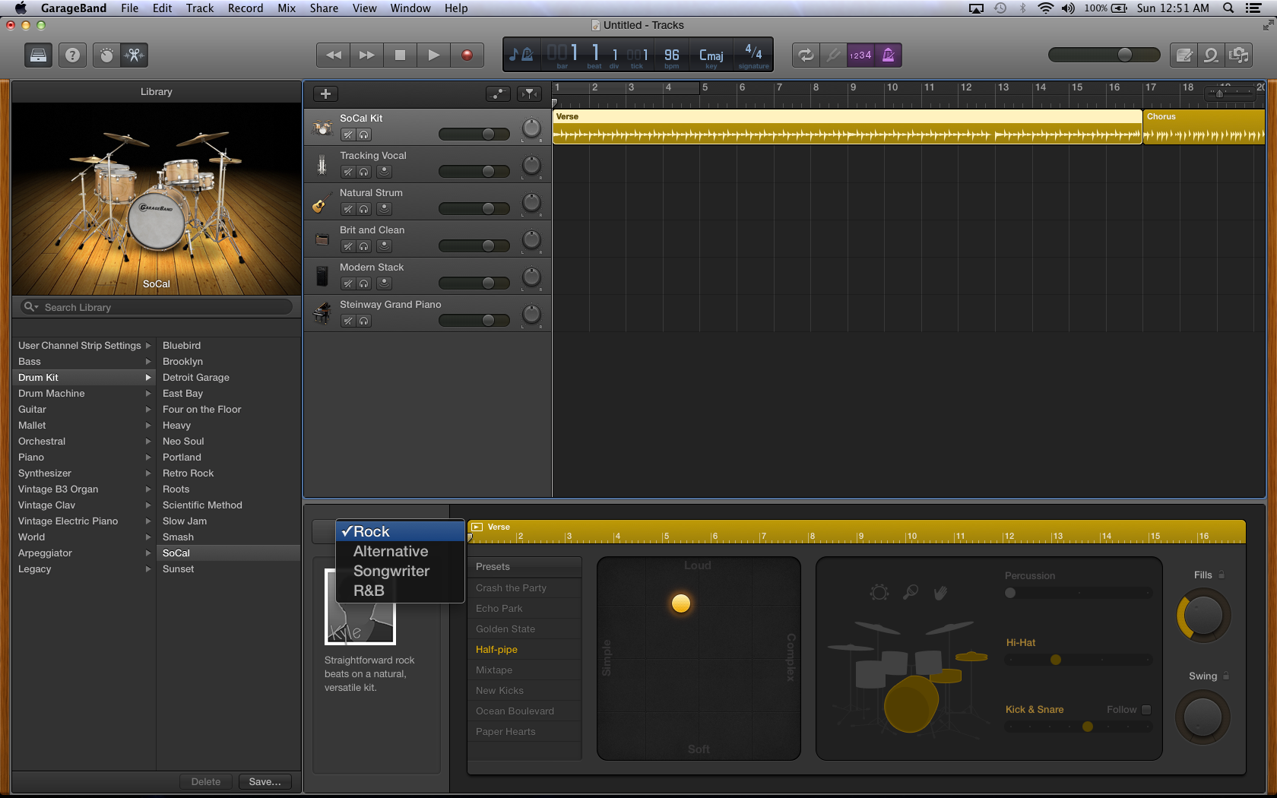Select the tambourine percussion icon
This screenshot has height=798, width=1277.
[879, 592]
